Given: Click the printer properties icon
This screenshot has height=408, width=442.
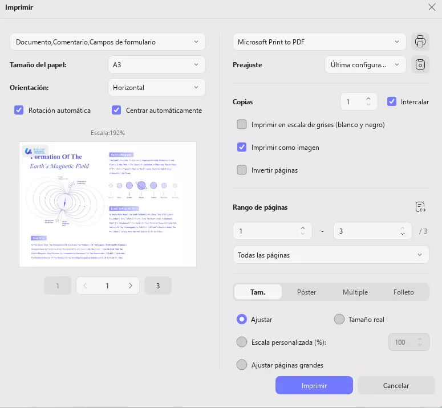Looking at the screenshot, I should (420, 42).
